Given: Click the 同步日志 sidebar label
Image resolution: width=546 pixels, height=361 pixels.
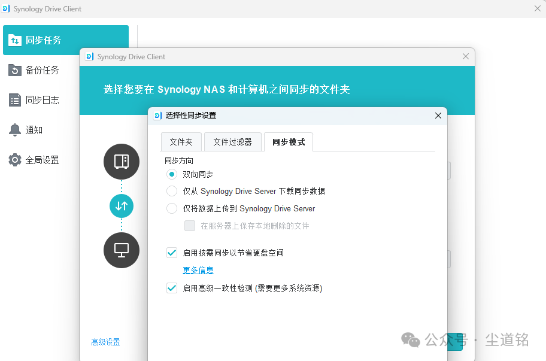Looking at the screenshot, I should 43,100.
